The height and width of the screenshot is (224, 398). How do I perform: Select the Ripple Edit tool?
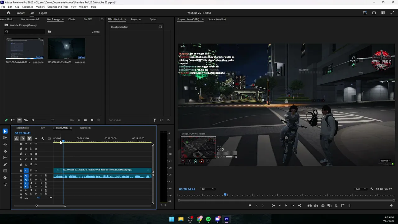point(5,144)
